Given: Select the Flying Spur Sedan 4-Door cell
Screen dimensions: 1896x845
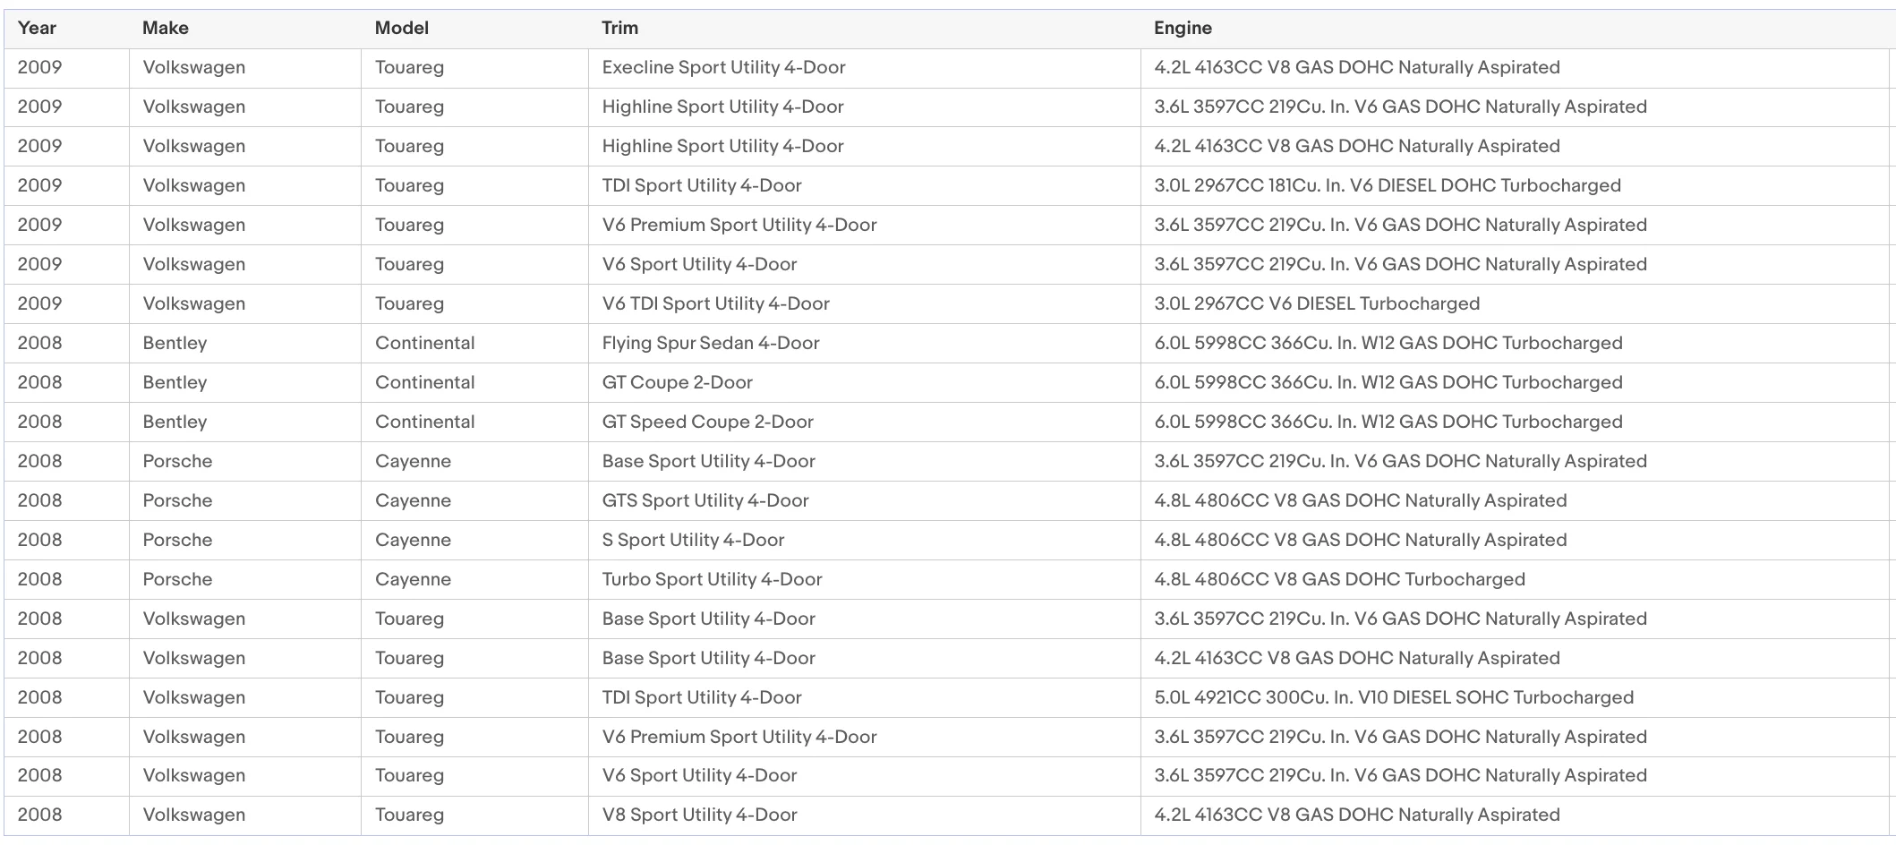Looking at the screenshot, I should [x=864, y=344].
